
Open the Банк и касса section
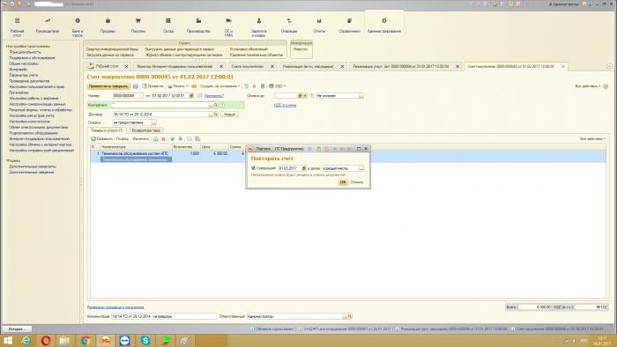click(78, 27)
